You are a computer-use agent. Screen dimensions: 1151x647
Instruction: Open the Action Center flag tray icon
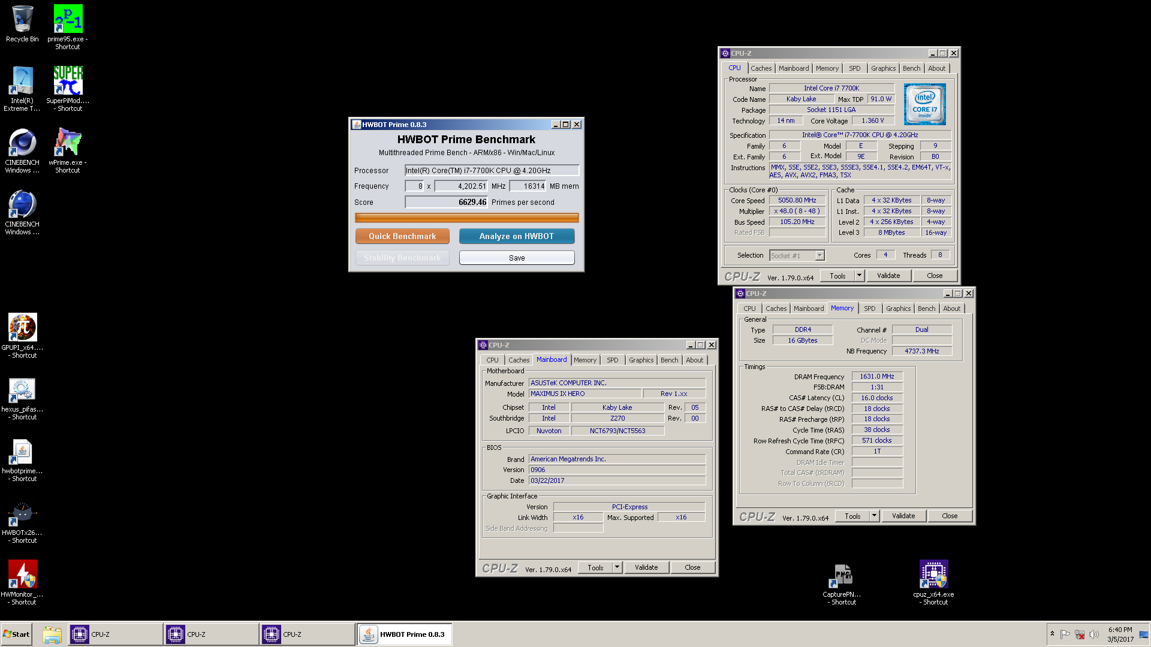pyautogui.click(x=1065, y=634)
